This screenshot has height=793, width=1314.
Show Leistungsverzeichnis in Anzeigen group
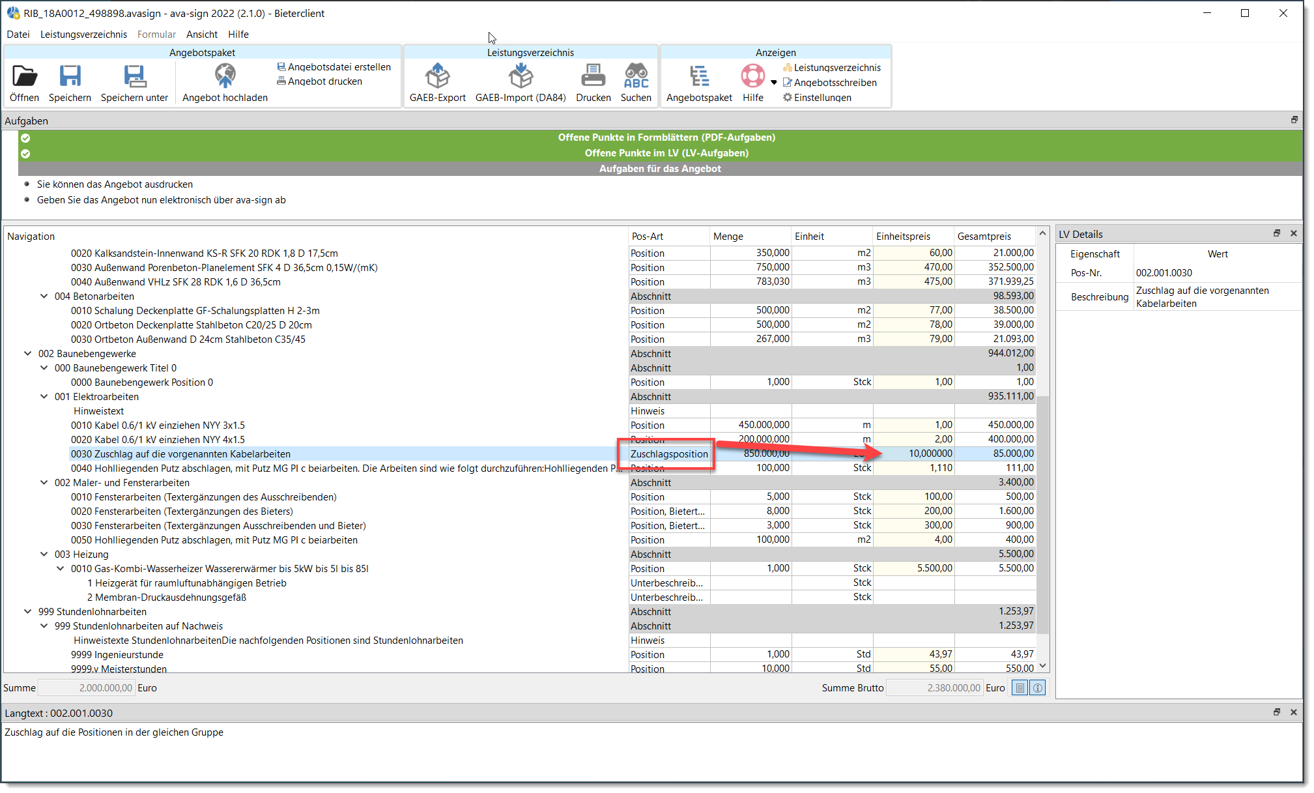(831, 68)
